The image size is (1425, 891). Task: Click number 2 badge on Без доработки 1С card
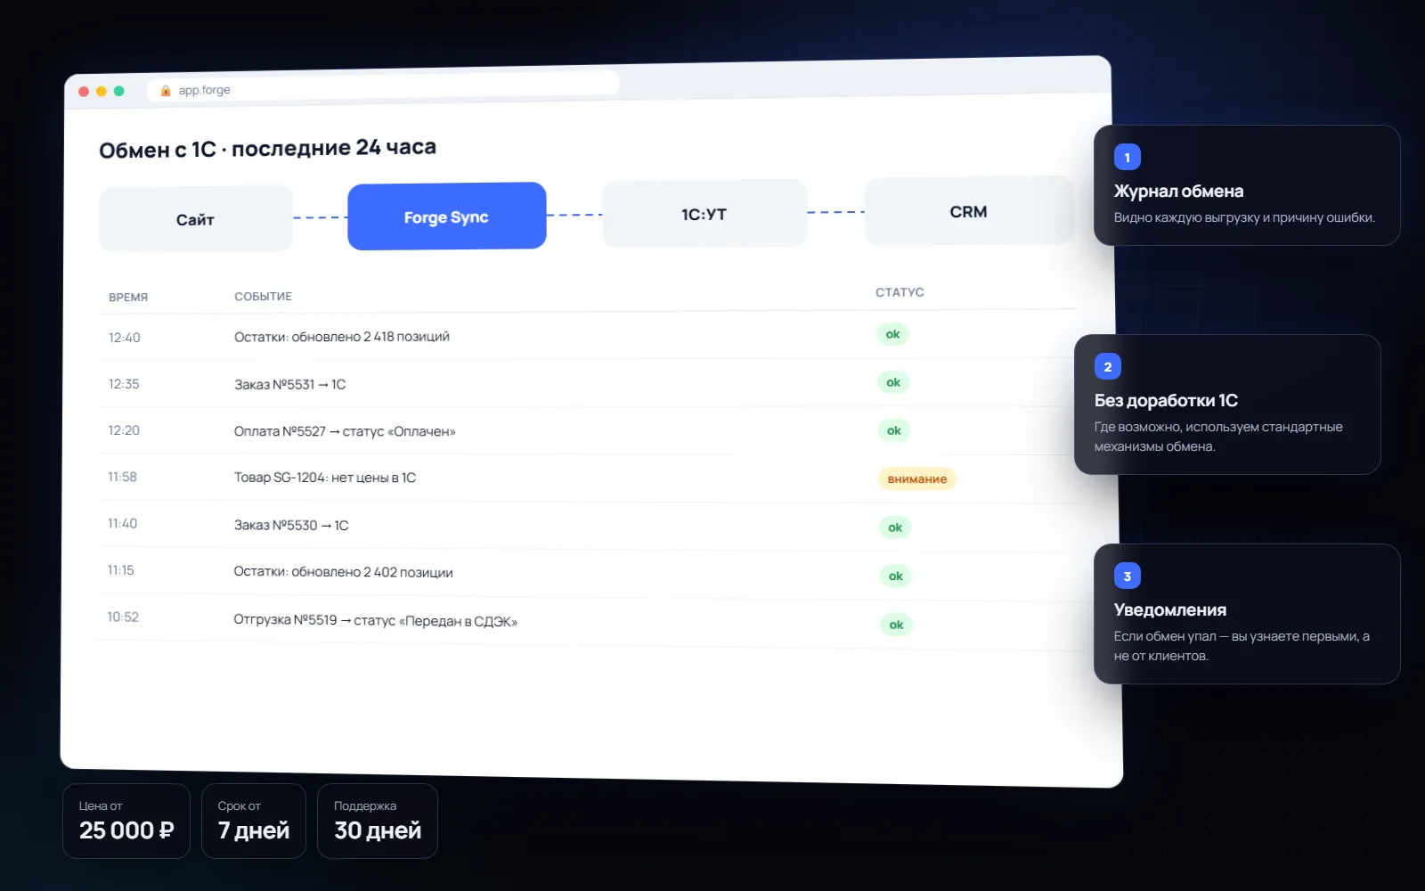coord(1108,366)
